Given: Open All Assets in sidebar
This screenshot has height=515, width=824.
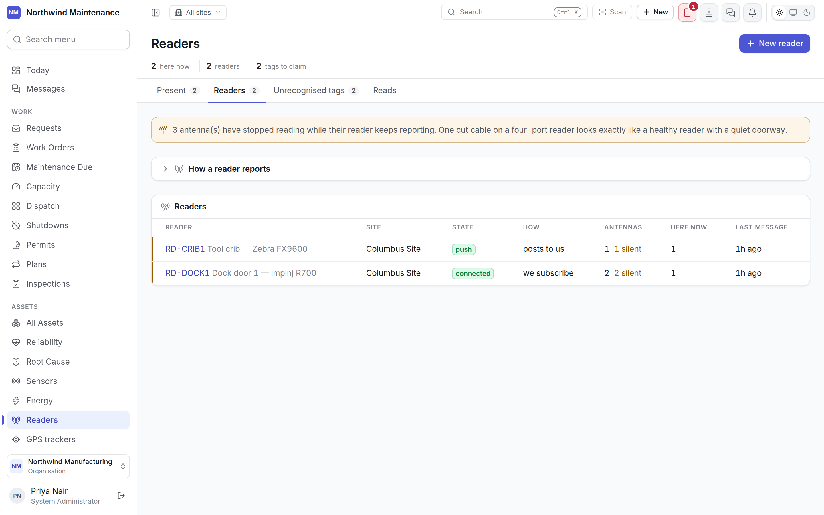Looking at the screenshot, I should click(x=68, y=322).
